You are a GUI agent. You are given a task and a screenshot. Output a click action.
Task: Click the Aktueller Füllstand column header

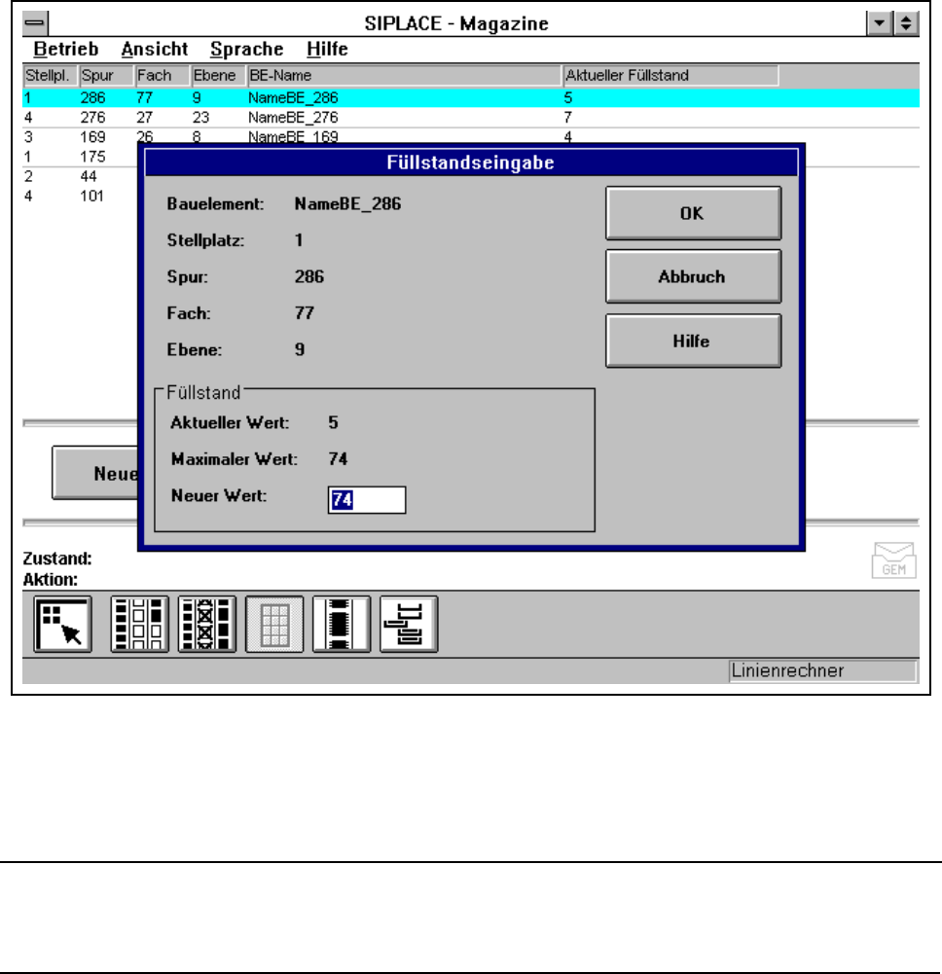click(x=670, y=75)
